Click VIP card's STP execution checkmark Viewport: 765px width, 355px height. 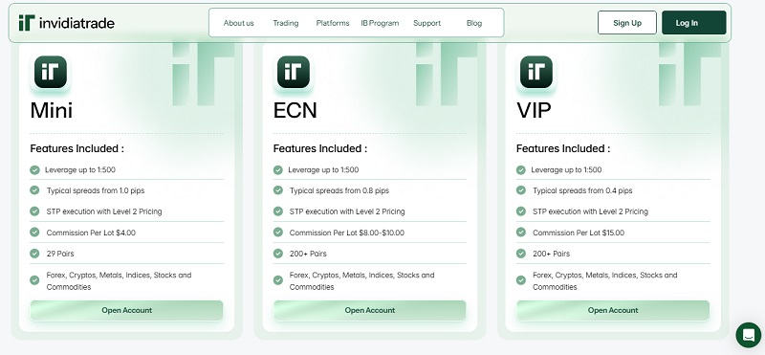[x=521, y=211]
